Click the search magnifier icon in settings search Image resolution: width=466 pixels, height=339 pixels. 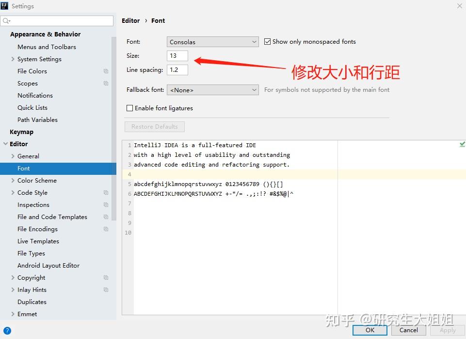point(6,20)
